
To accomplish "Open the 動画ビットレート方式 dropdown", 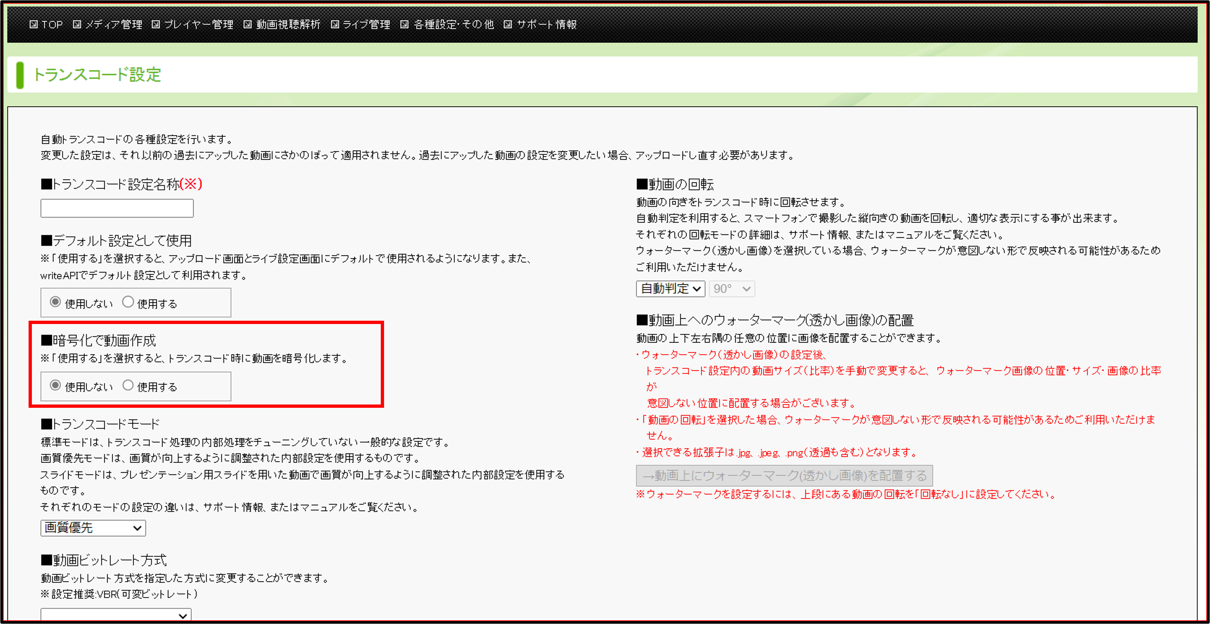I will [x=116, y=615].
